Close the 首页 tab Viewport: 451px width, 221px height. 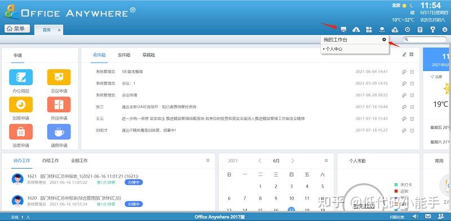pos(59,30)
